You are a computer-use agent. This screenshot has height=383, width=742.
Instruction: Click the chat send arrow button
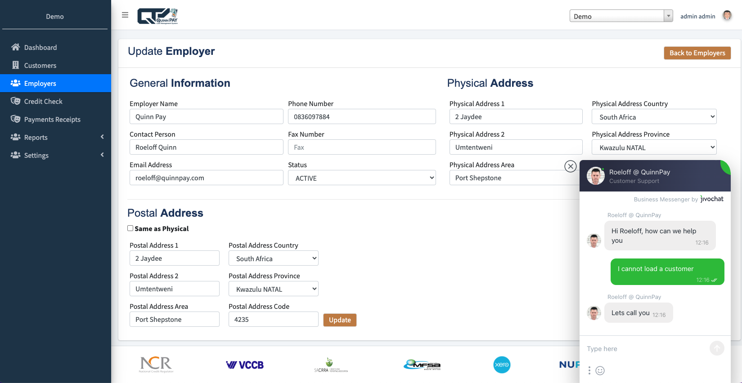pos(717,348)
